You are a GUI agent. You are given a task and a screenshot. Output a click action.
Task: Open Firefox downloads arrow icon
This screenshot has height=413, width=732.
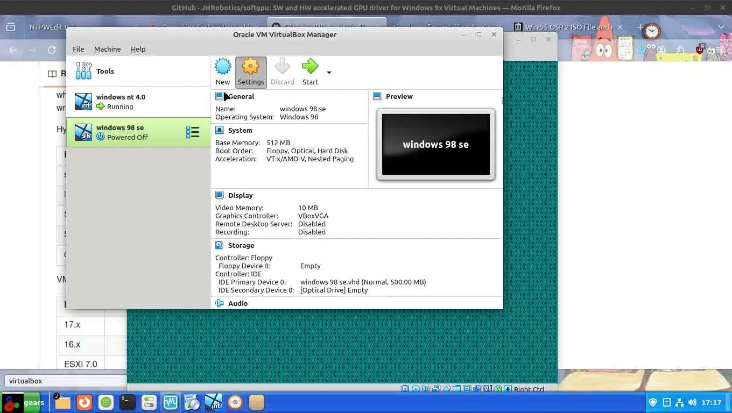(642, 50)
